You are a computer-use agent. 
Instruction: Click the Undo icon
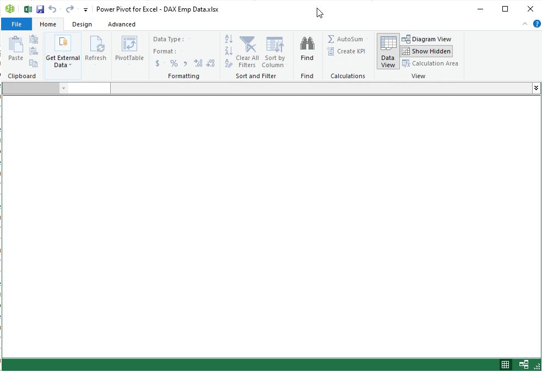click(x=52, y=8)
